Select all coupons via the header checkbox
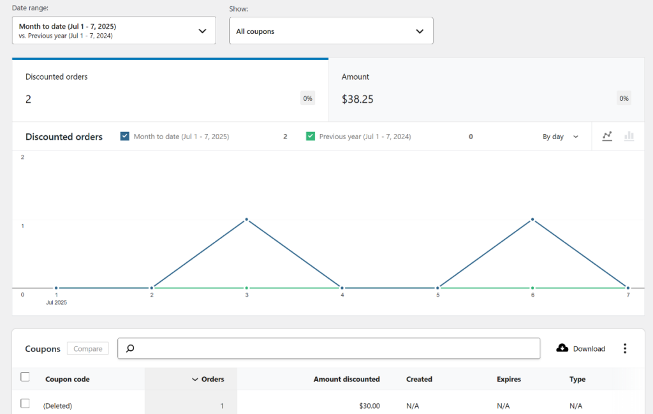The width and height of the screenshot is (653, 414). pyautogui.click(x=25, y=376)
